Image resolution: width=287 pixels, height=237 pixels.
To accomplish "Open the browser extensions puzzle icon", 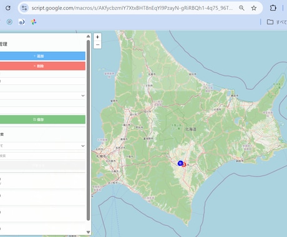I will pos(273,8).
